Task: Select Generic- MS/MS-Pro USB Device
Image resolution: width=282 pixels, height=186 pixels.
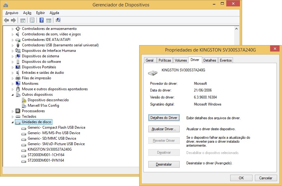Action: 54,133
